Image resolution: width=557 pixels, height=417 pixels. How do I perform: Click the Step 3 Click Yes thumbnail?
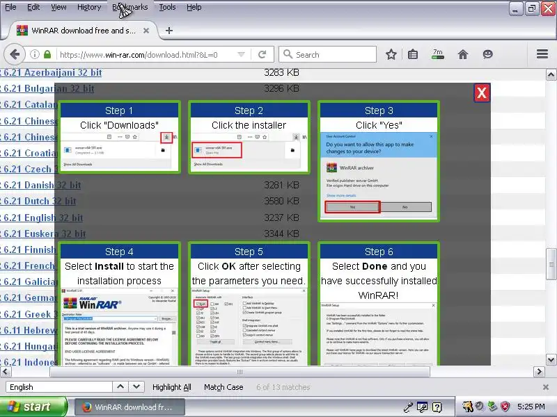[379, 161]
